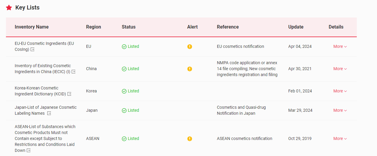Screen dimensions: 377x156
Task: Click the Inventory Name column header
Action: (x=32, y=27)
